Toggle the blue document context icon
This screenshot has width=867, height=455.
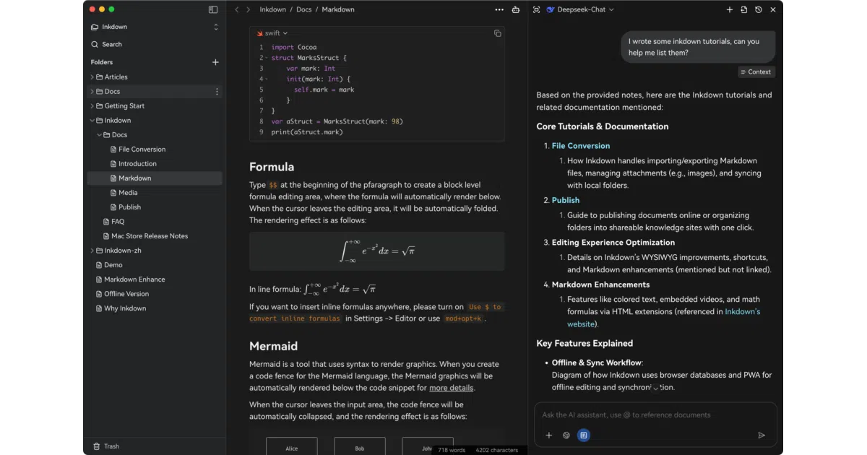tap(584, 435)
